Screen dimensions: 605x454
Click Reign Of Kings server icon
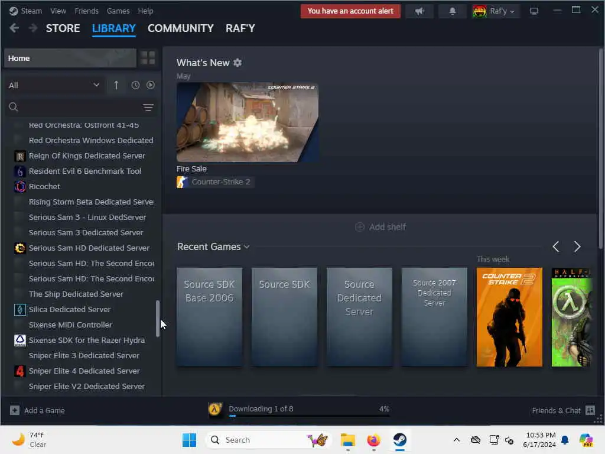pos(20,156)
